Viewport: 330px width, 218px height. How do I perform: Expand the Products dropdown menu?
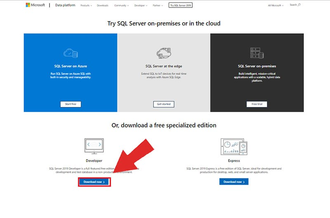point(86,5)
